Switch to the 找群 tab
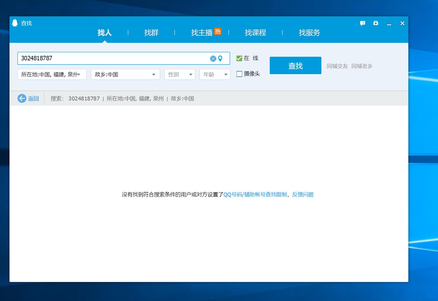Screen dimensions: 438x301 (151, 33)
